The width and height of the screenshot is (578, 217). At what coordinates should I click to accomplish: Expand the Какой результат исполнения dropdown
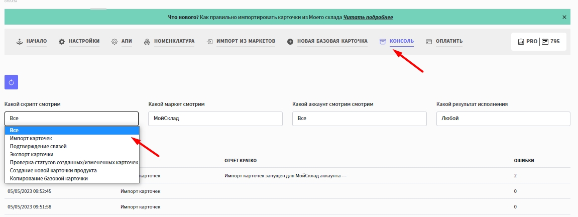(x=503, y=119)
